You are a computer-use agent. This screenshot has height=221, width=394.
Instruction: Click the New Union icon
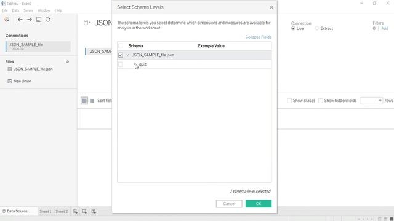[x=10, y=81]
